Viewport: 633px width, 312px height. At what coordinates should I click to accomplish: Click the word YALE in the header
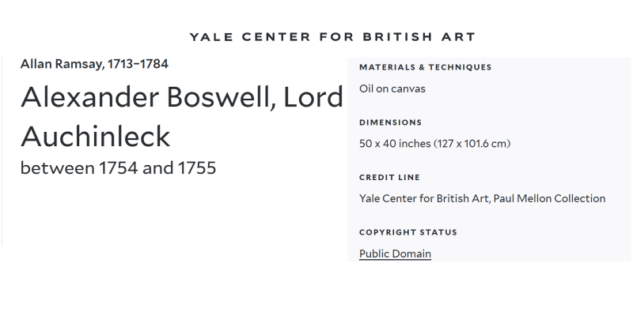[x=211, y=36]
